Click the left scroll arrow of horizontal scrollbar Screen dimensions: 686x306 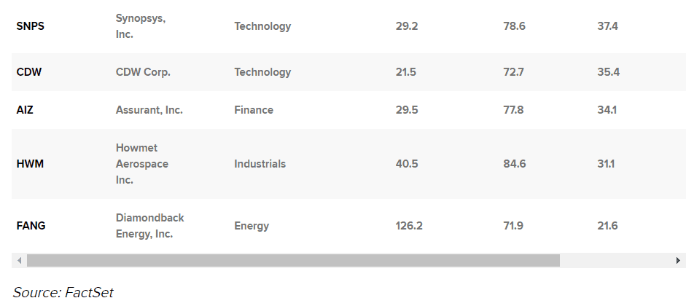coord(19,260)
